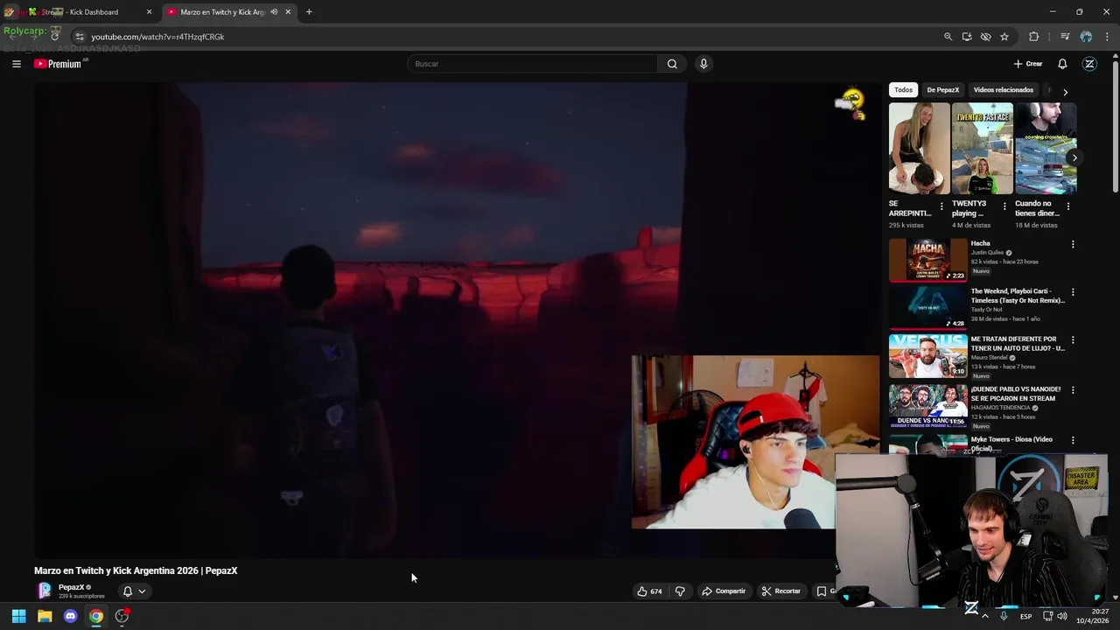The height and width of the screenshot is (630, 1120).
Task: Click install app icon in address bar
Action: tap(967, 37)
